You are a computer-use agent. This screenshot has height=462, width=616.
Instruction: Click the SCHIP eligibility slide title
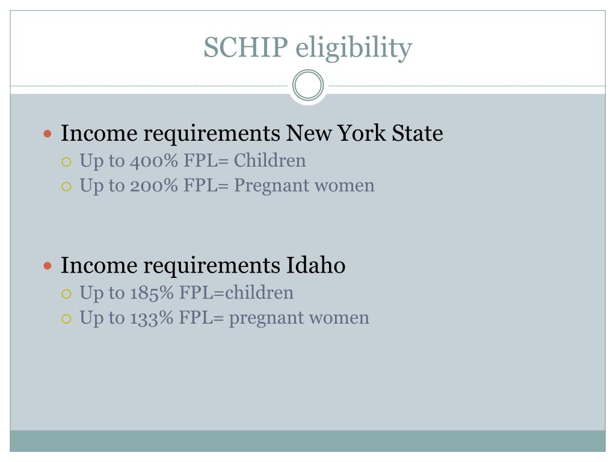click(x=307, y=48)
